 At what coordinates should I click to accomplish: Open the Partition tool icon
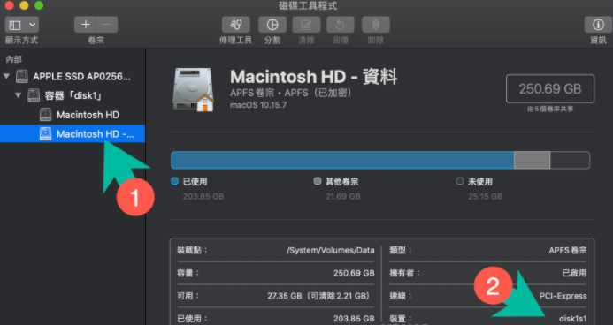[272, 25]
